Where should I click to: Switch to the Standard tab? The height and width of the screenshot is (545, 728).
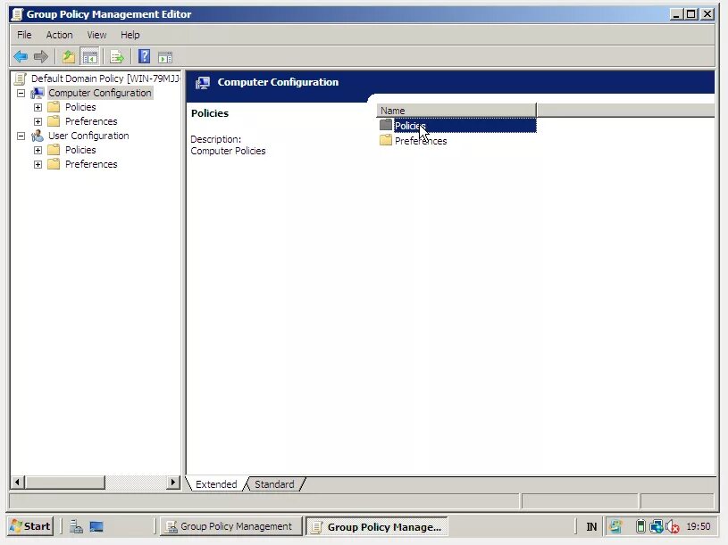tap(274, 484)
